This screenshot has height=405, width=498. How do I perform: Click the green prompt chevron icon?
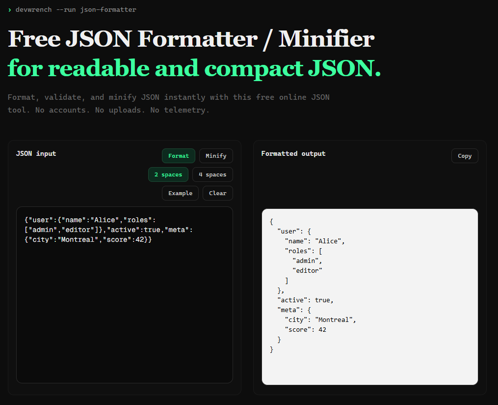tap(9, 10)
